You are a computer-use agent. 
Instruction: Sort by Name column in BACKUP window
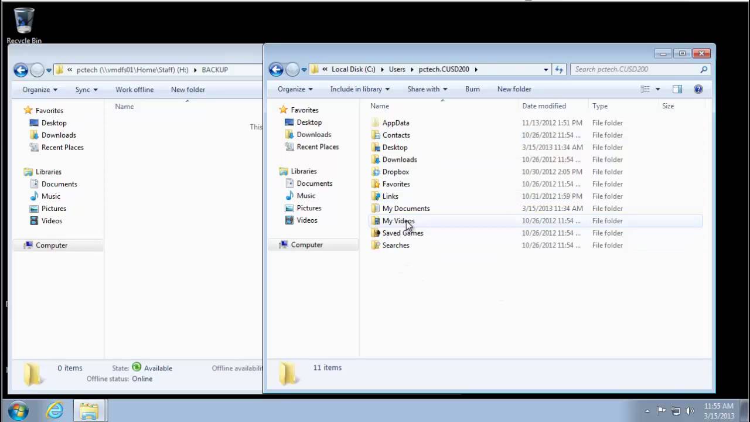tap(124, 107)
